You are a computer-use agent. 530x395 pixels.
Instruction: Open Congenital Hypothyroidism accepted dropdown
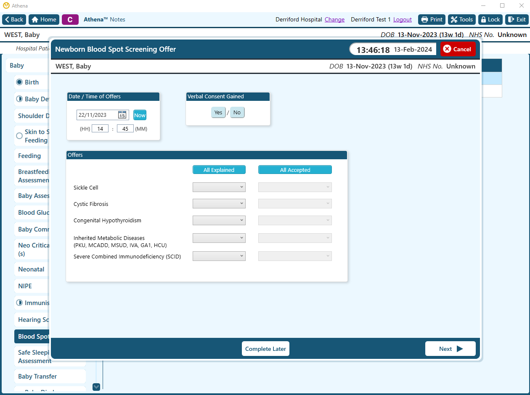pyautogui.click(x=295, y=220)
